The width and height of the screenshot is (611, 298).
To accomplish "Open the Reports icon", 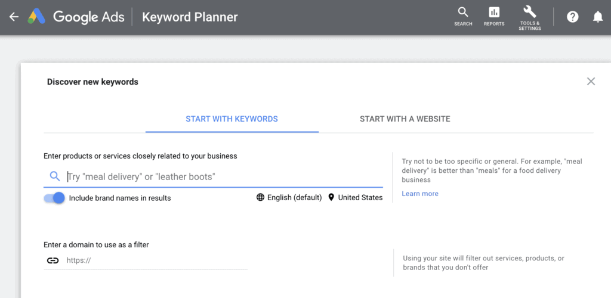I will coord(494,17).
